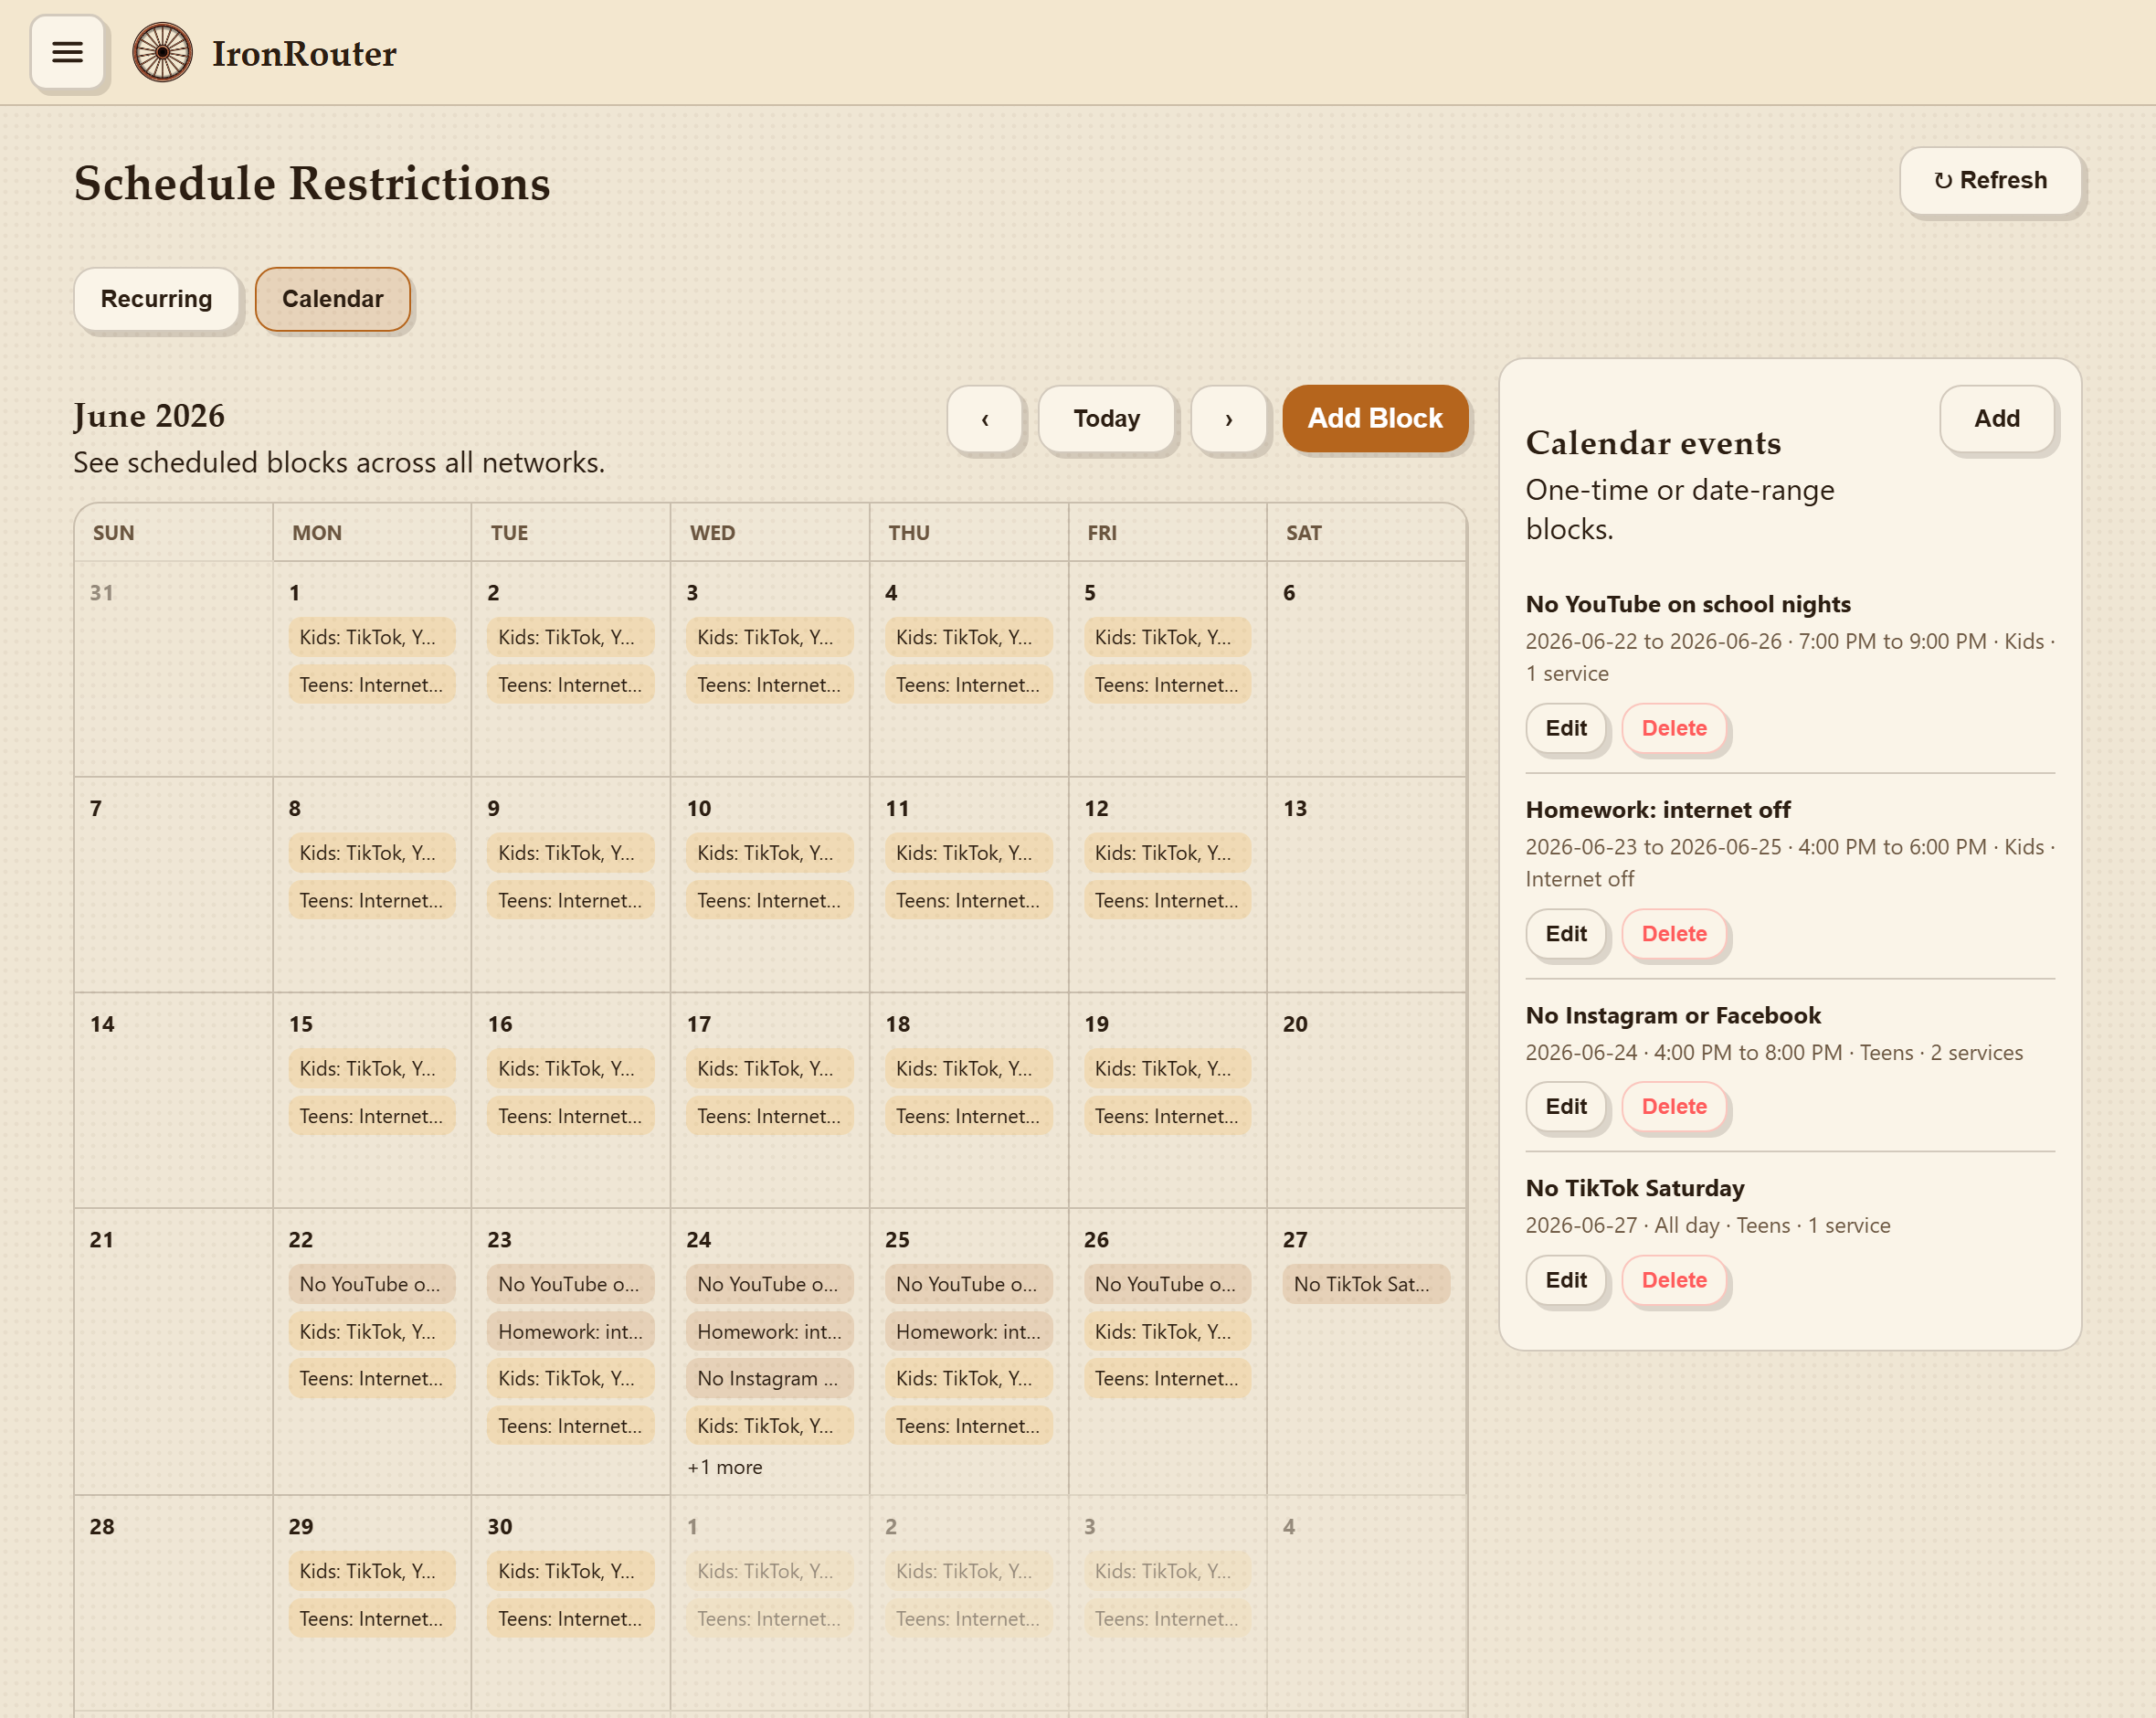
Task: Go to previous month with left chevron
Action: pos(985,419)
